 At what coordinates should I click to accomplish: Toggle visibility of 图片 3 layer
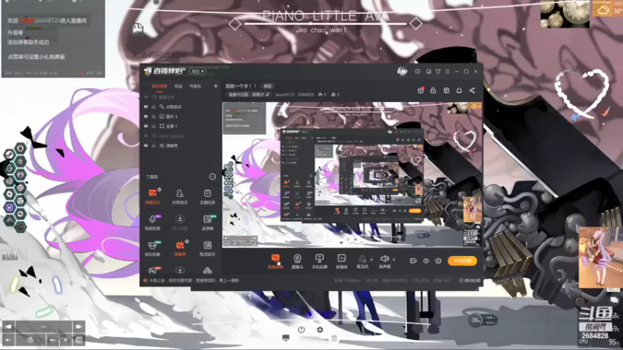(x=146, y=116)
